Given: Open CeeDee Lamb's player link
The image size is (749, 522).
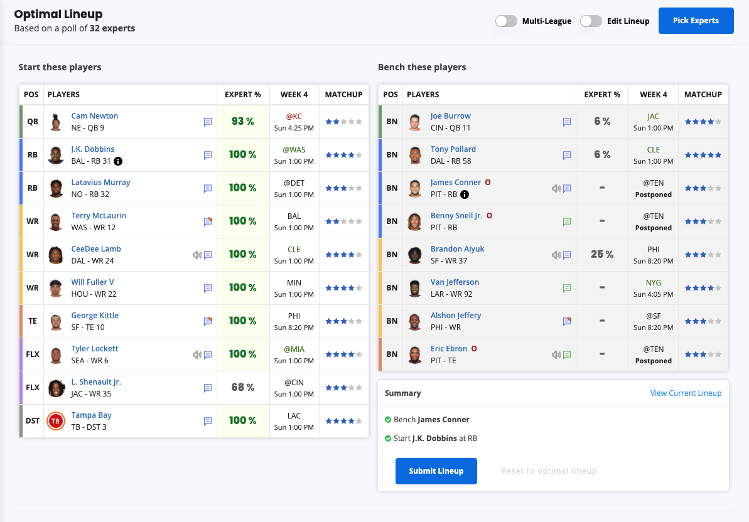Looking at the screenshot, I should pyautogui.click(x=96, y=249).
